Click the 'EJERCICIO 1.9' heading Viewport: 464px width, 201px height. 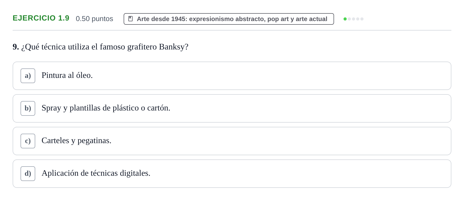coord(41,18)
